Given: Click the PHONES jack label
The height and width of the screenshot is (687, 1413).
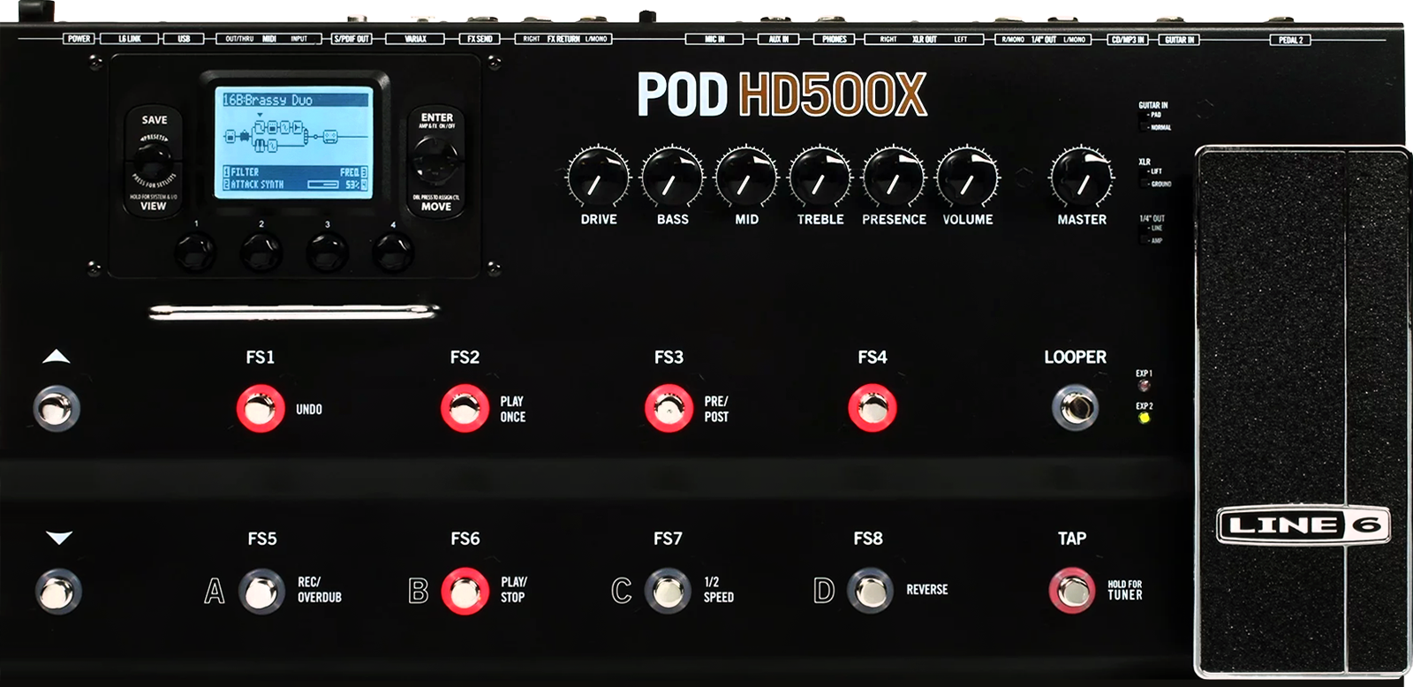Looking at the screenshot, I should (834, 39).
